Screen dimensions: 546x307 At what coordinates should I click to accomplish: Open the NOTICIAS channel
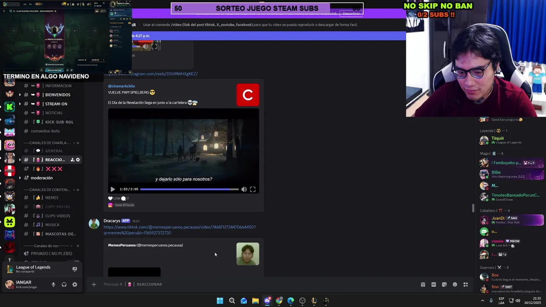[51, 113]
